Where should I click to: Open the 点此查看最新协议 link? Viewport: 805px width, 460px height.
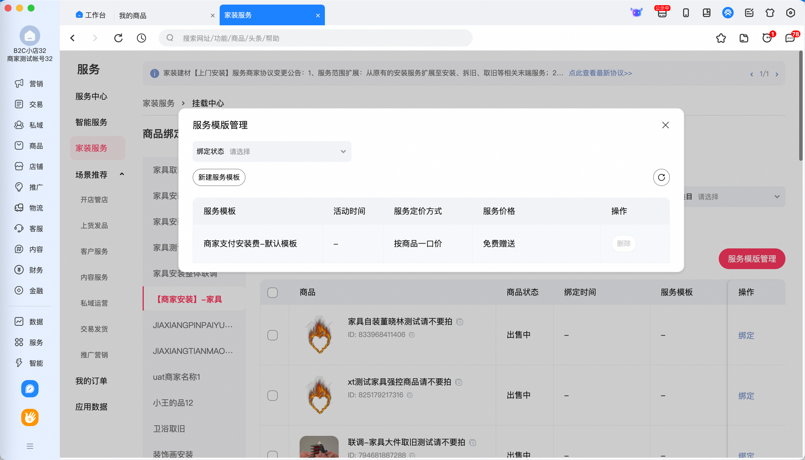point(600,73)
